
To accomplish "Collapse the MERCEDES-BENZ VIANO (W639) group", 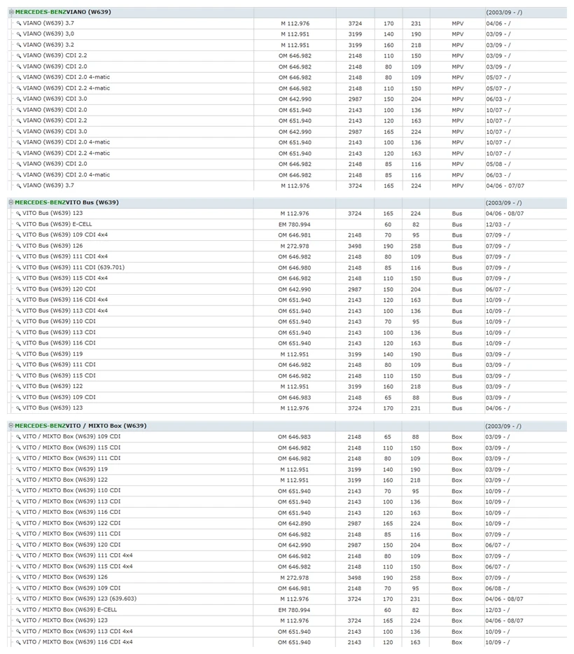I will 12,12.
